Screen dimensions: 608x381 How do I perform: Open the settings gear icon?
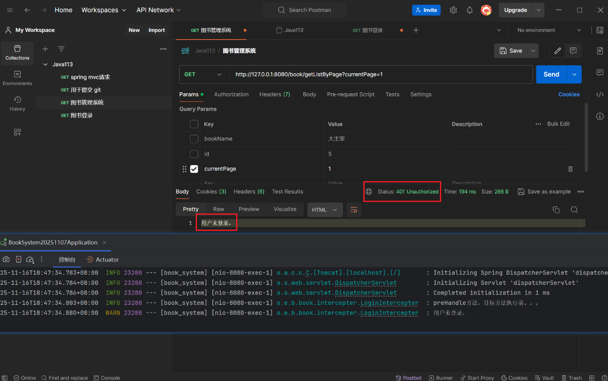454,10
